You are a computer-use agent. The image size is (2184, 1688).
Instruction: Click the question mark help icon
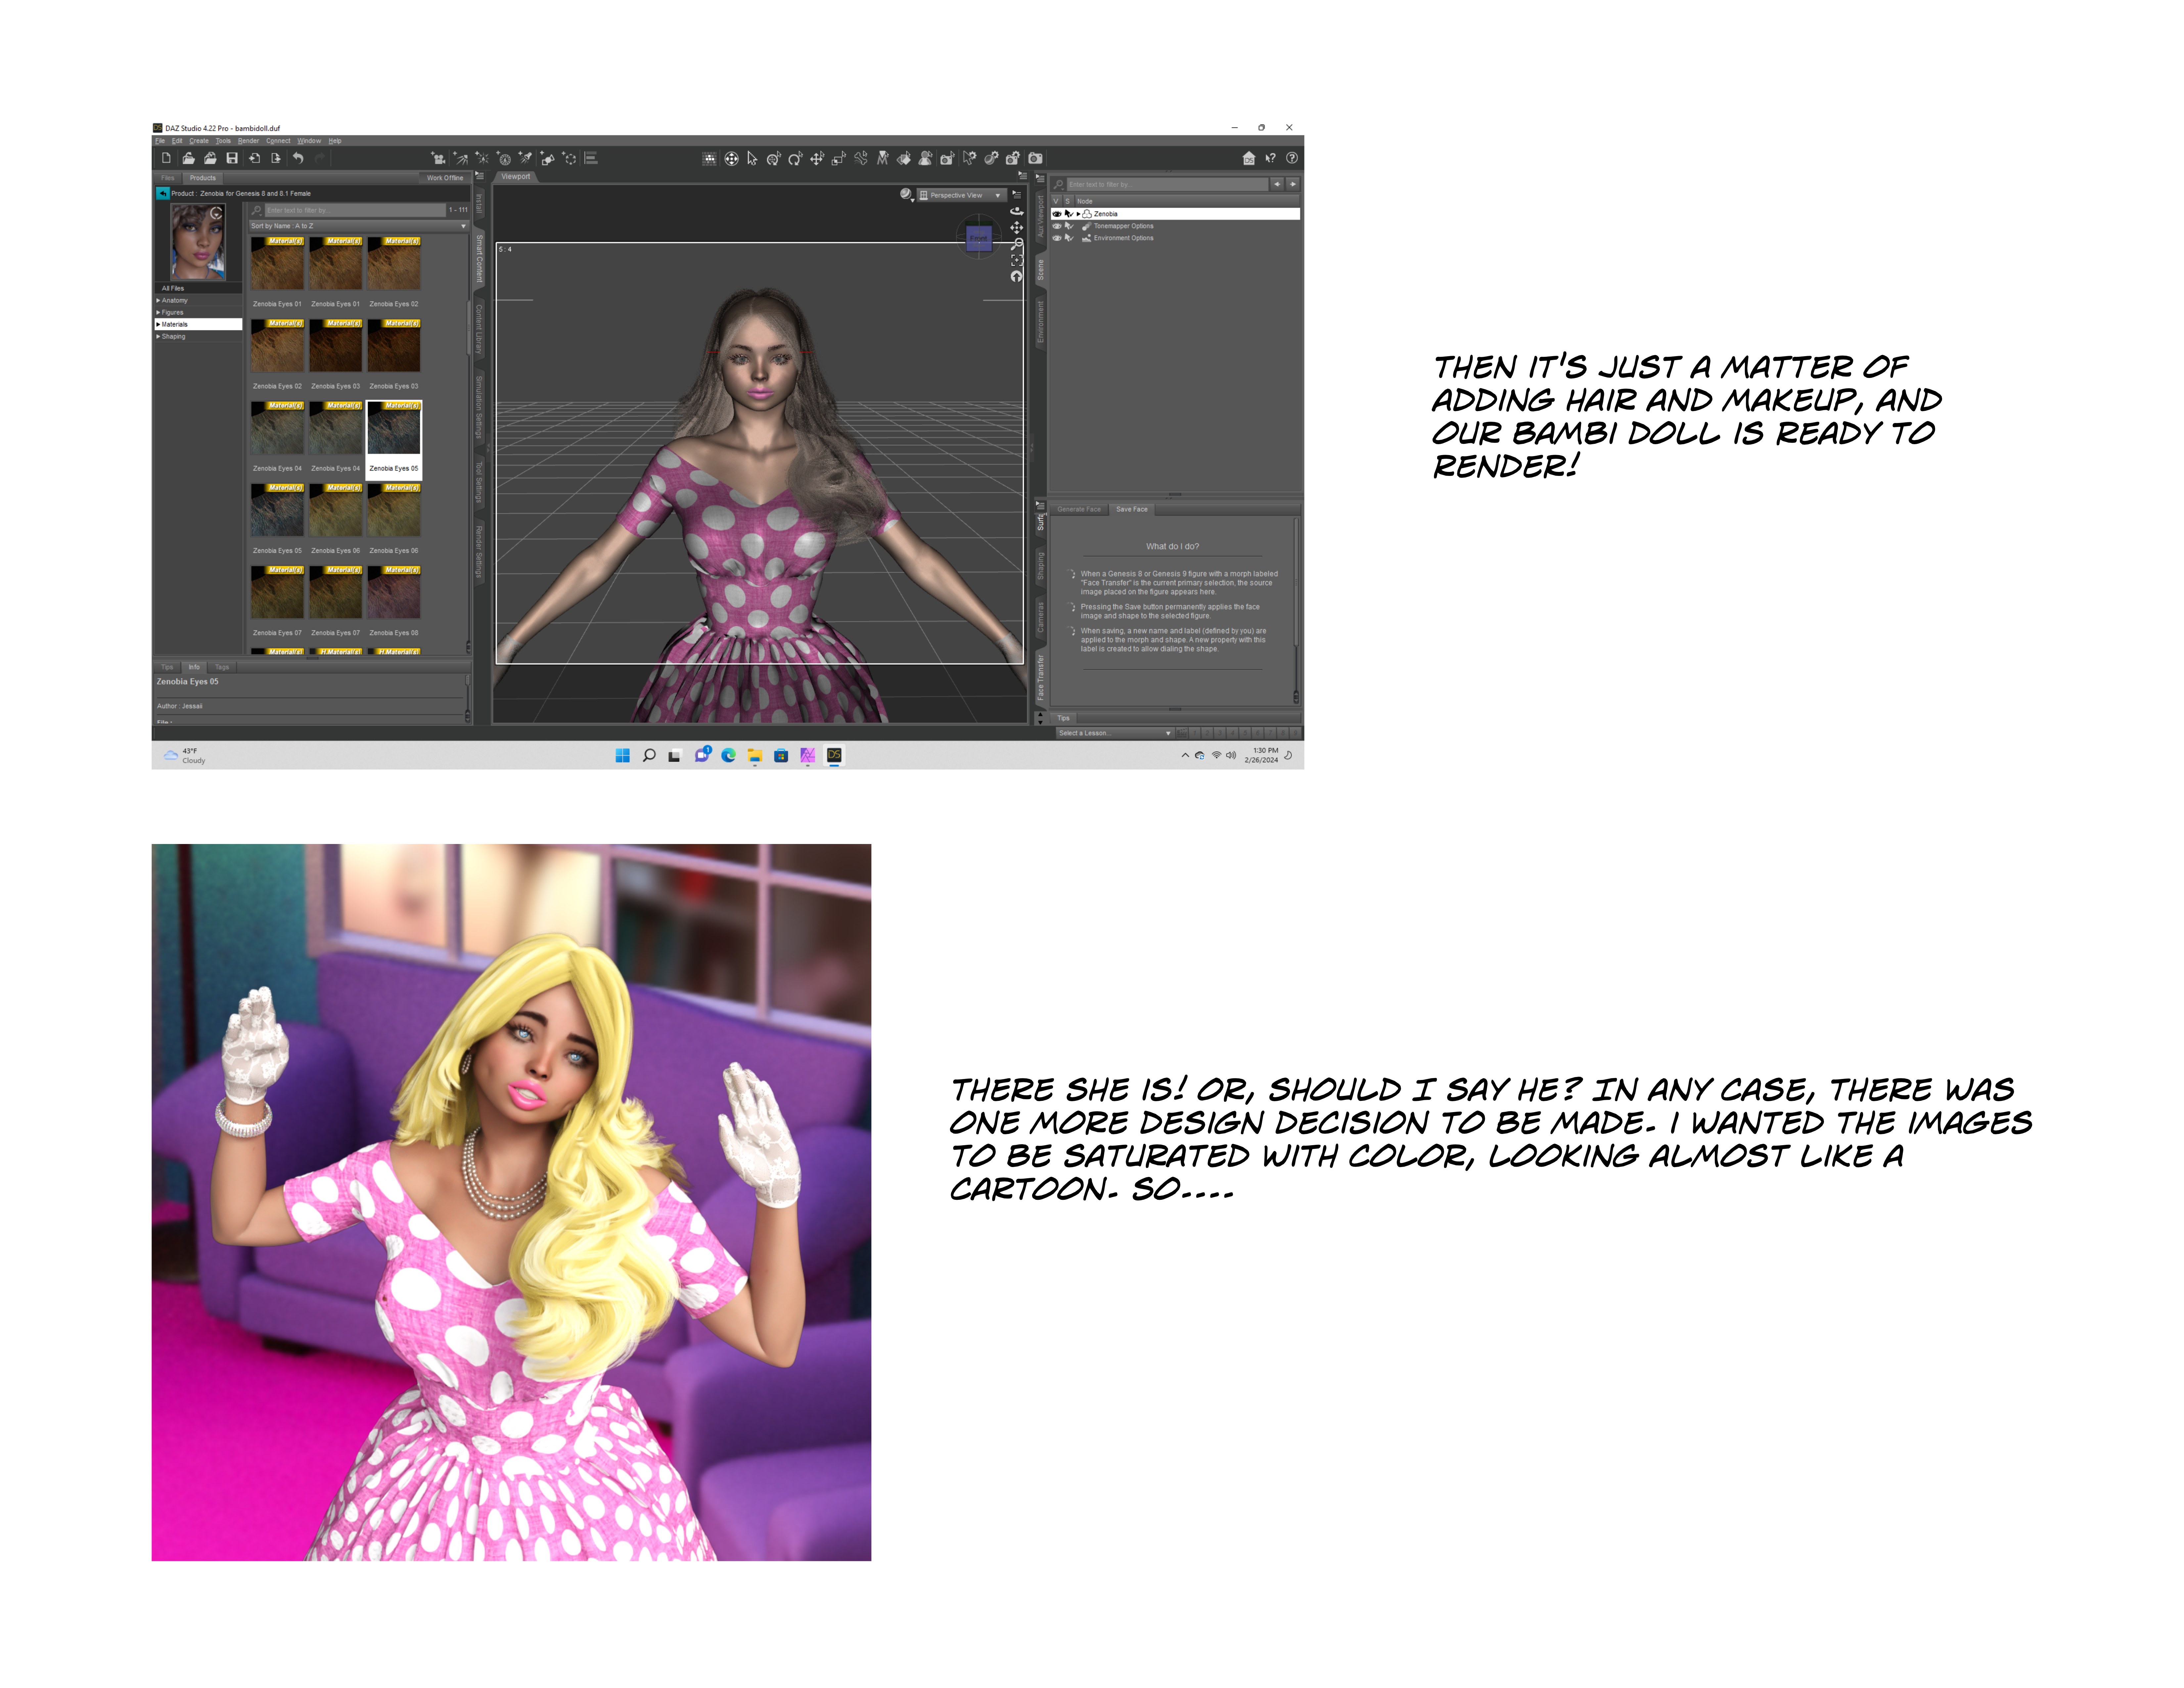[x=1292, y=158]
